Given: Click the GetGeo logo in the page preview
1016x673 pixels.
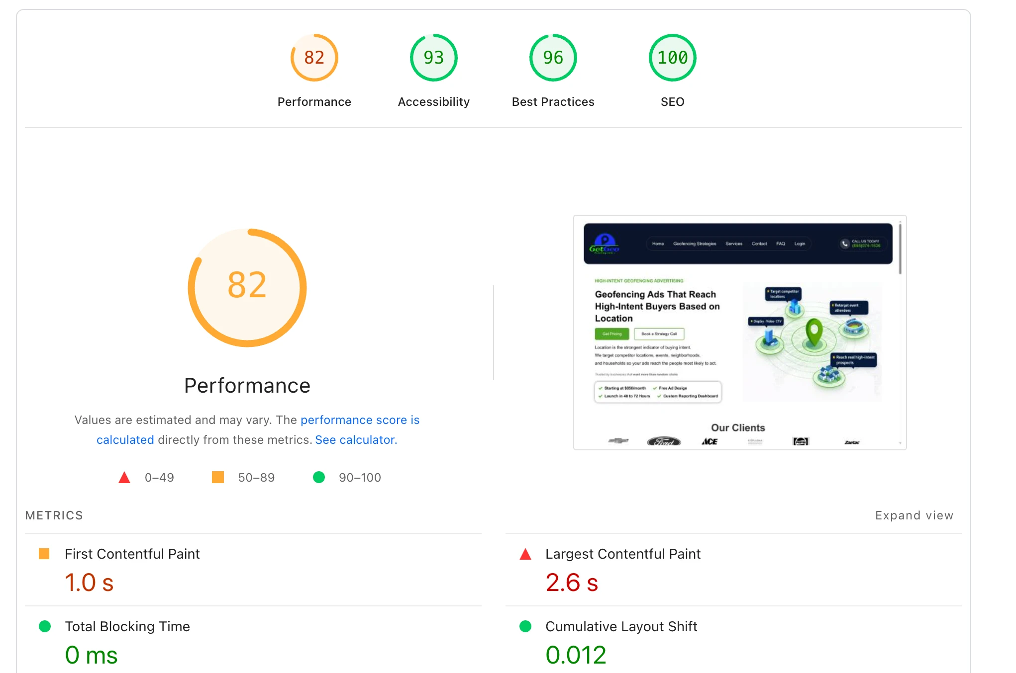Looking at the screenshot, I should [605, 245].
